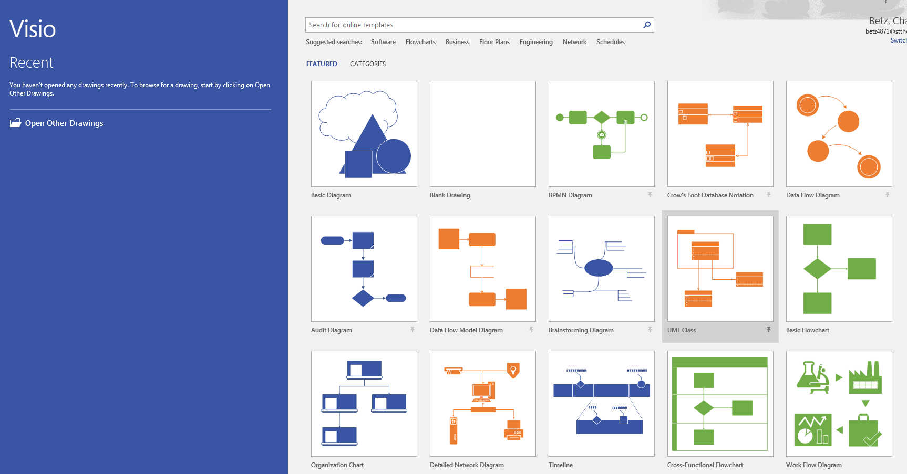This screenshot has height=474, width=907.
Task: Select the Brainstorming Diagram thumbnail
Action: point(602,269)
